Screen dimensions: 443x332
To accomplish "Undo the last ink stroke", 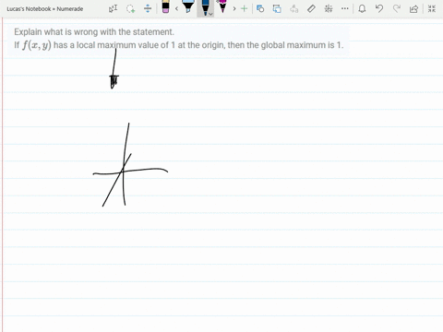I will click(379, 8).
